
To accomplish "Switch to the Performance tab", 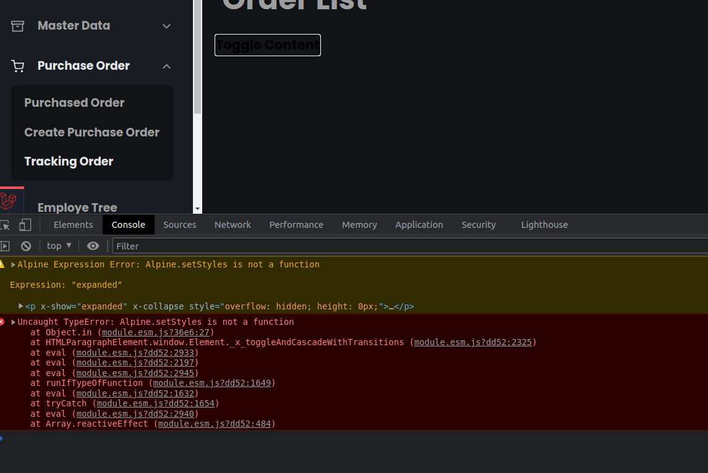I will click(296, 225).
